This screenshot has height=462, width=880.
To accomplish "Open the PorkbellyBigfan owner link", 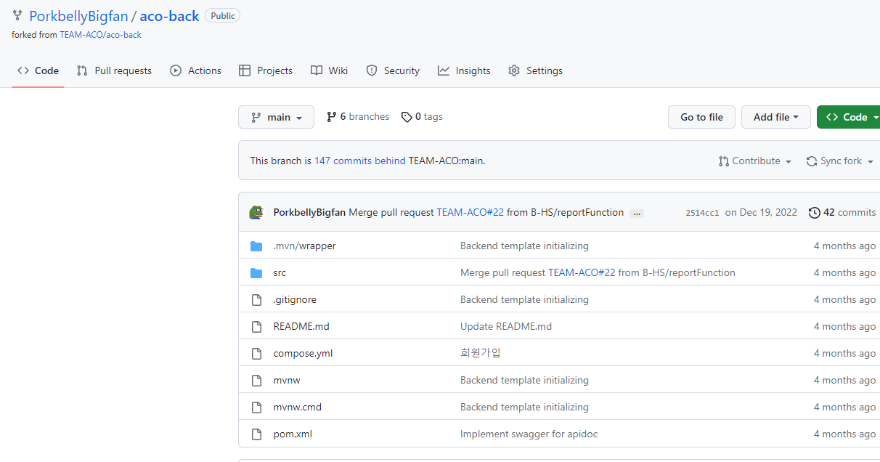I will point(78,16).
